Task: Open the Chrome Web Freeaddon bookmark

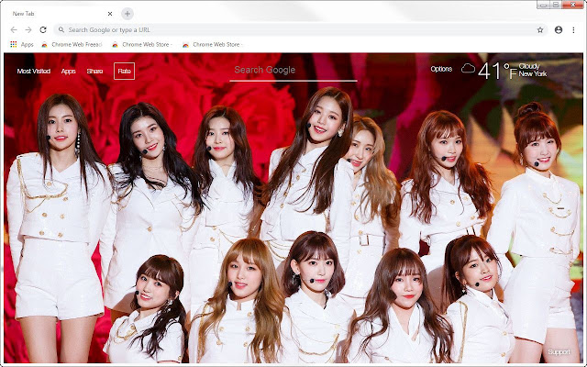Action: click(x=72, y=45)
